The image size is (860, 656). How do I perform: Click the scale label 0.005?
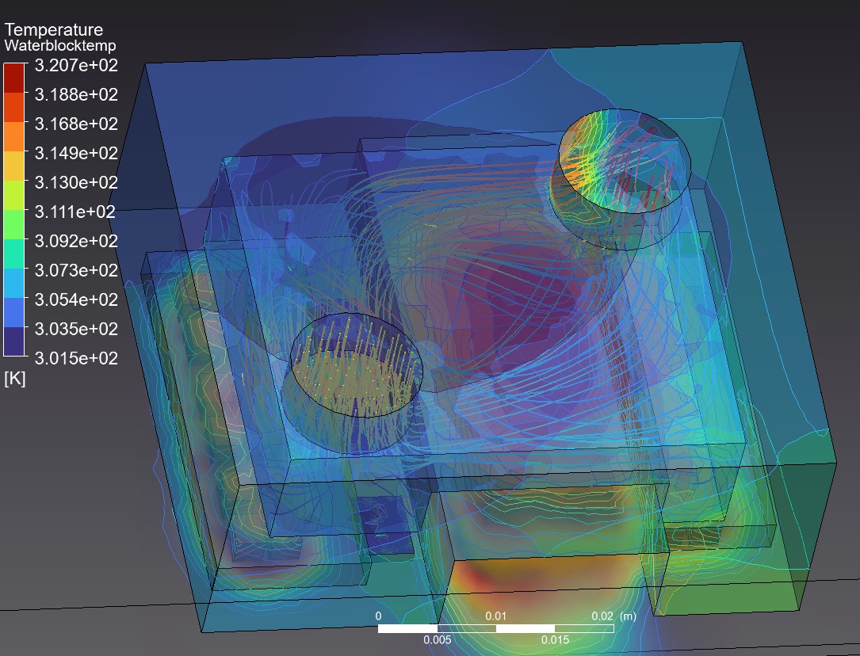437,639
